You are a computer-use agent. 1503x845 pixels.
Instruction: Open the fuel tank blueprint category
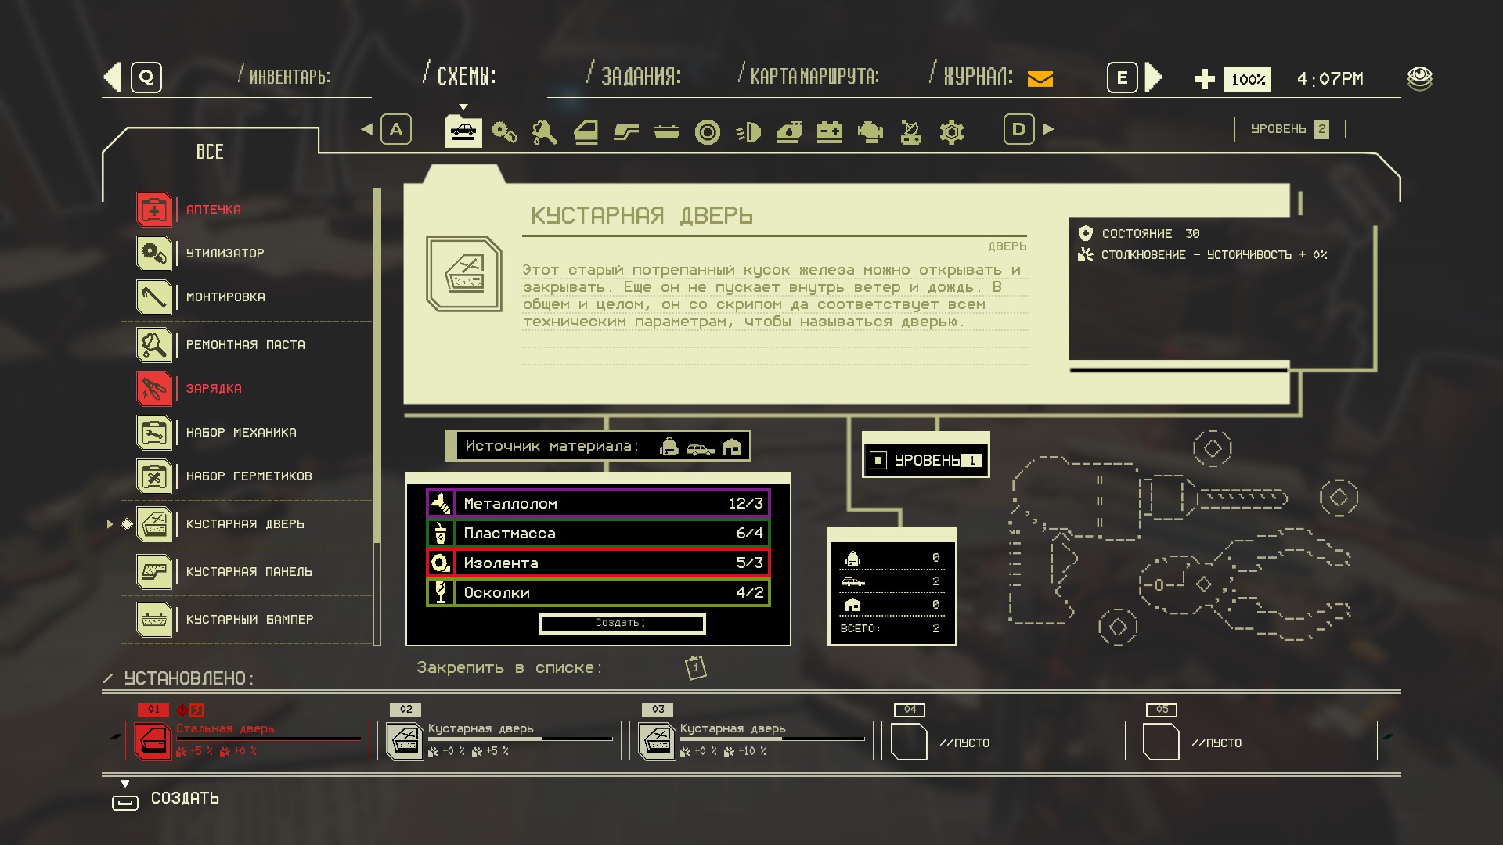[788, 131]
